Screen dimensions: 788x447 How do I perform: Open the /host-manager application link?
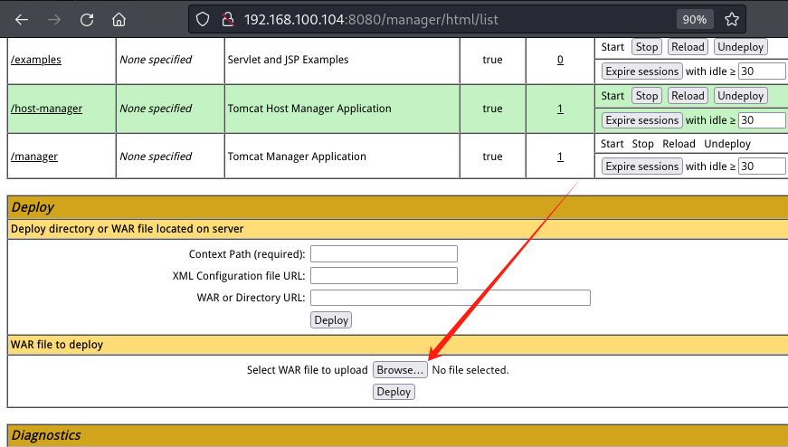pyautogui.click(x=46, y=109)
